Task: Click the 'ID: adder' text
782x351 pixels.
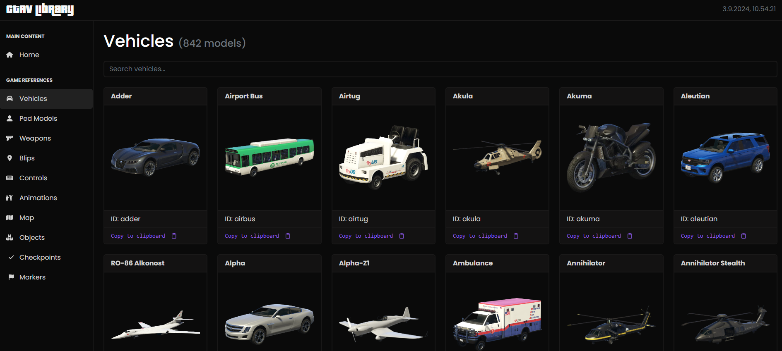Action: tap(125, 219)
